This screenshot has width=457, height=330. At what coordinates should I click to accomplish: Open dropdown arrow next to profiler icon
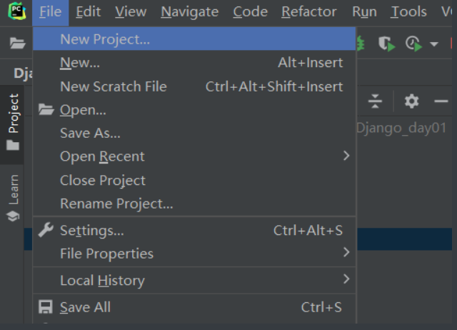click(433, 44)
